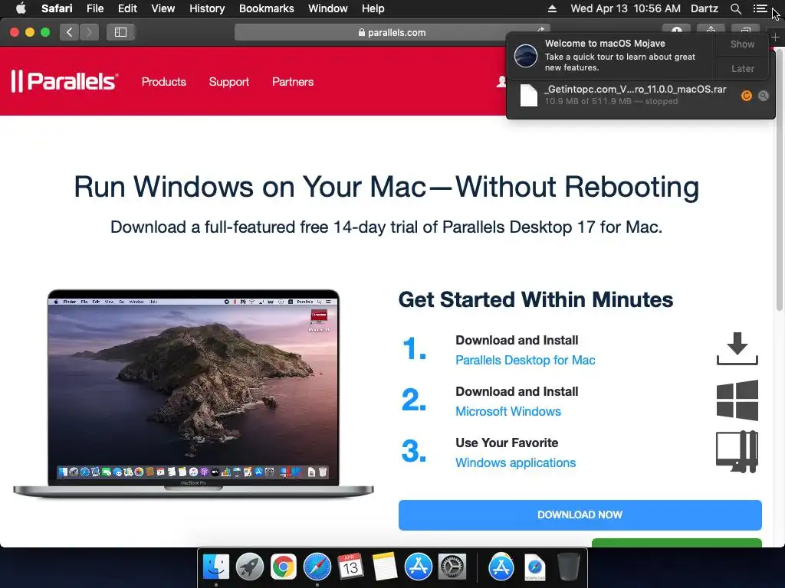Click the MacBook Pro product image
785x588 pixels.
pos(193,394)
